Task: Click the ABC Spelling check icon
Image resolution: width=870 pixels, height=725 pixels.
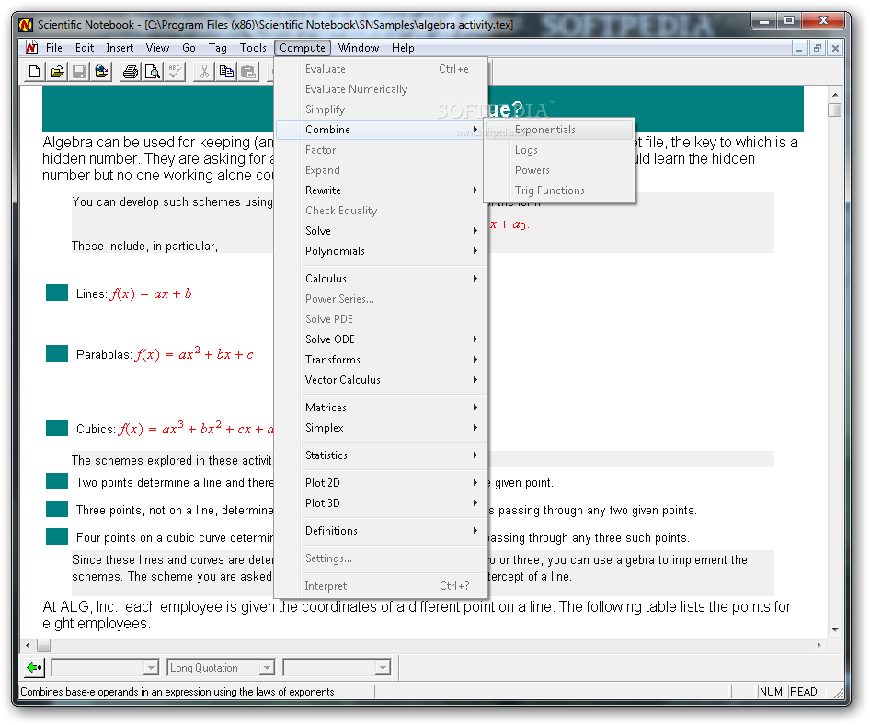Action: tap(175, 72)
